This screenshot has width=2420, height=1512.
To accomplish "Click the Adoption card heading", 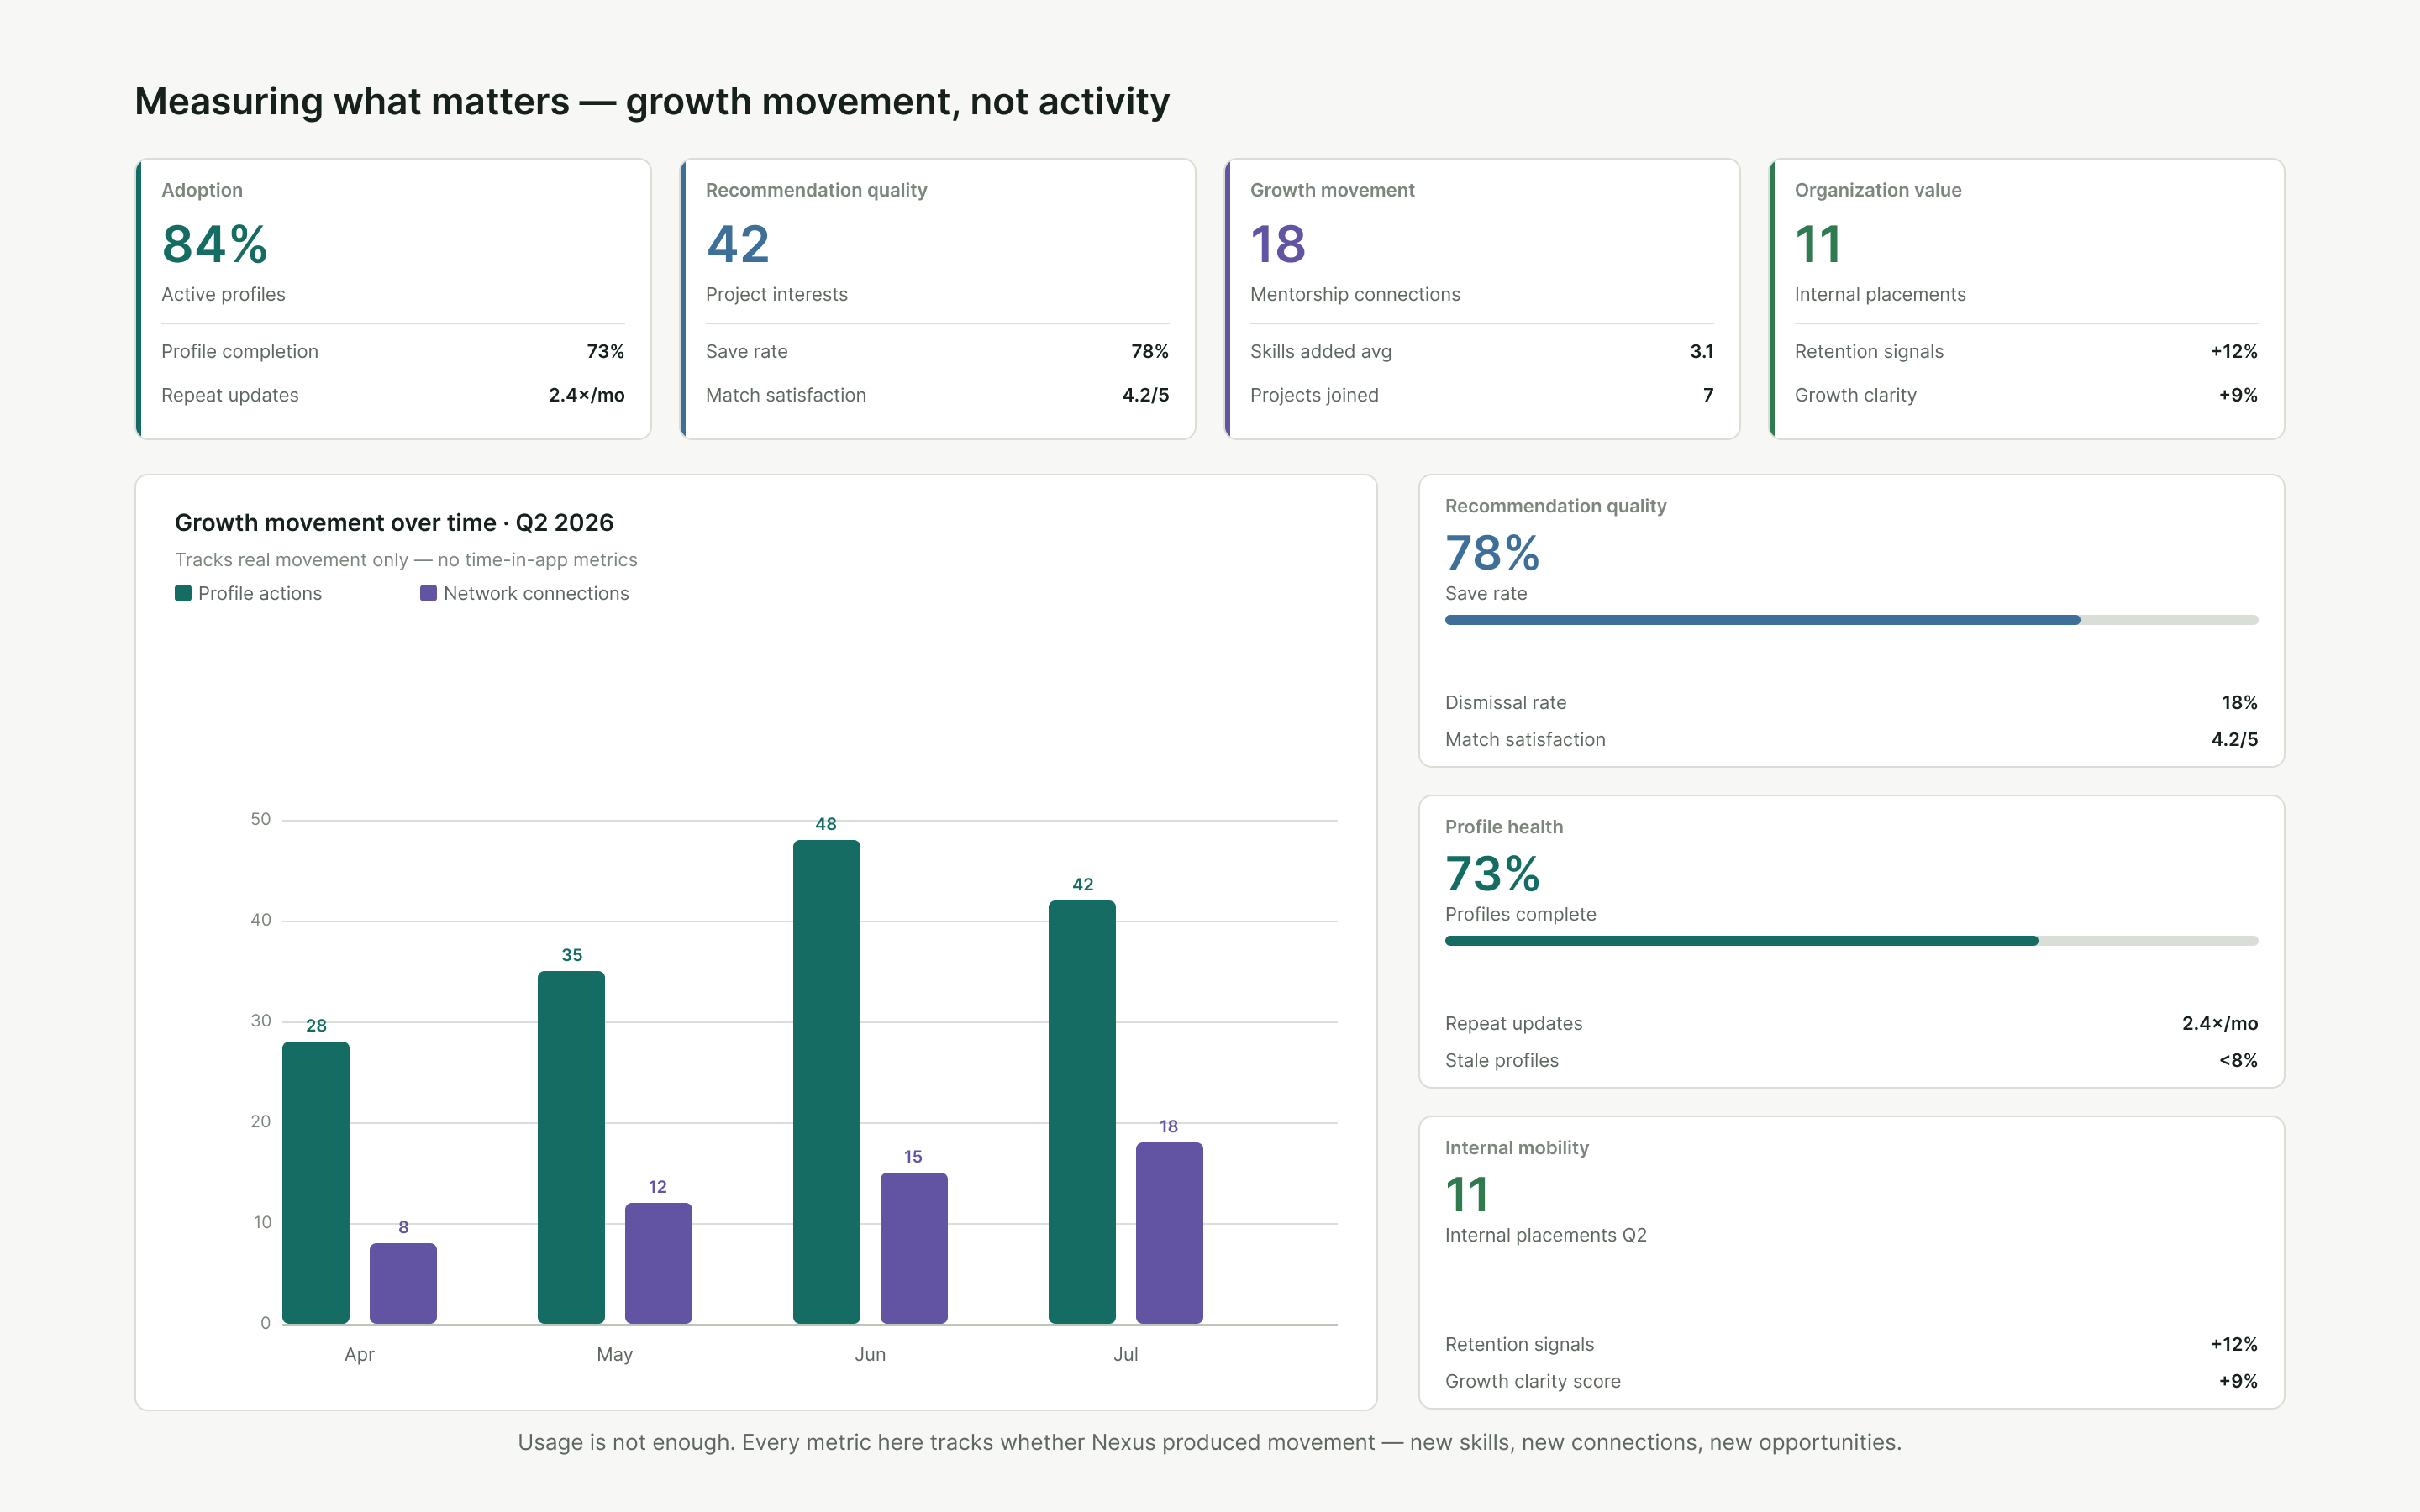I will tap(202, 190).
